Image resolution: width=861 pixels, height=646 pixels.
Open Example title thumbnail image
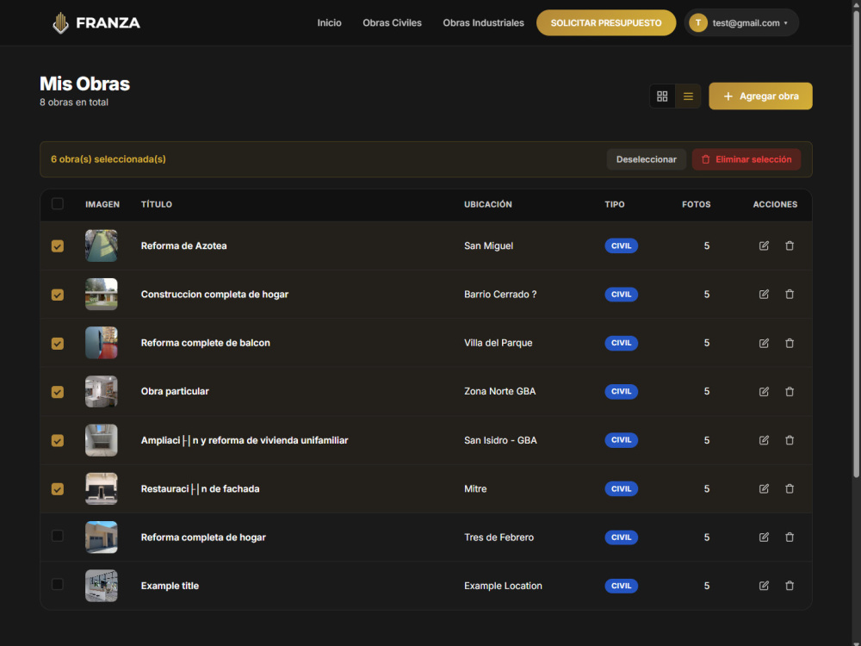101,586
